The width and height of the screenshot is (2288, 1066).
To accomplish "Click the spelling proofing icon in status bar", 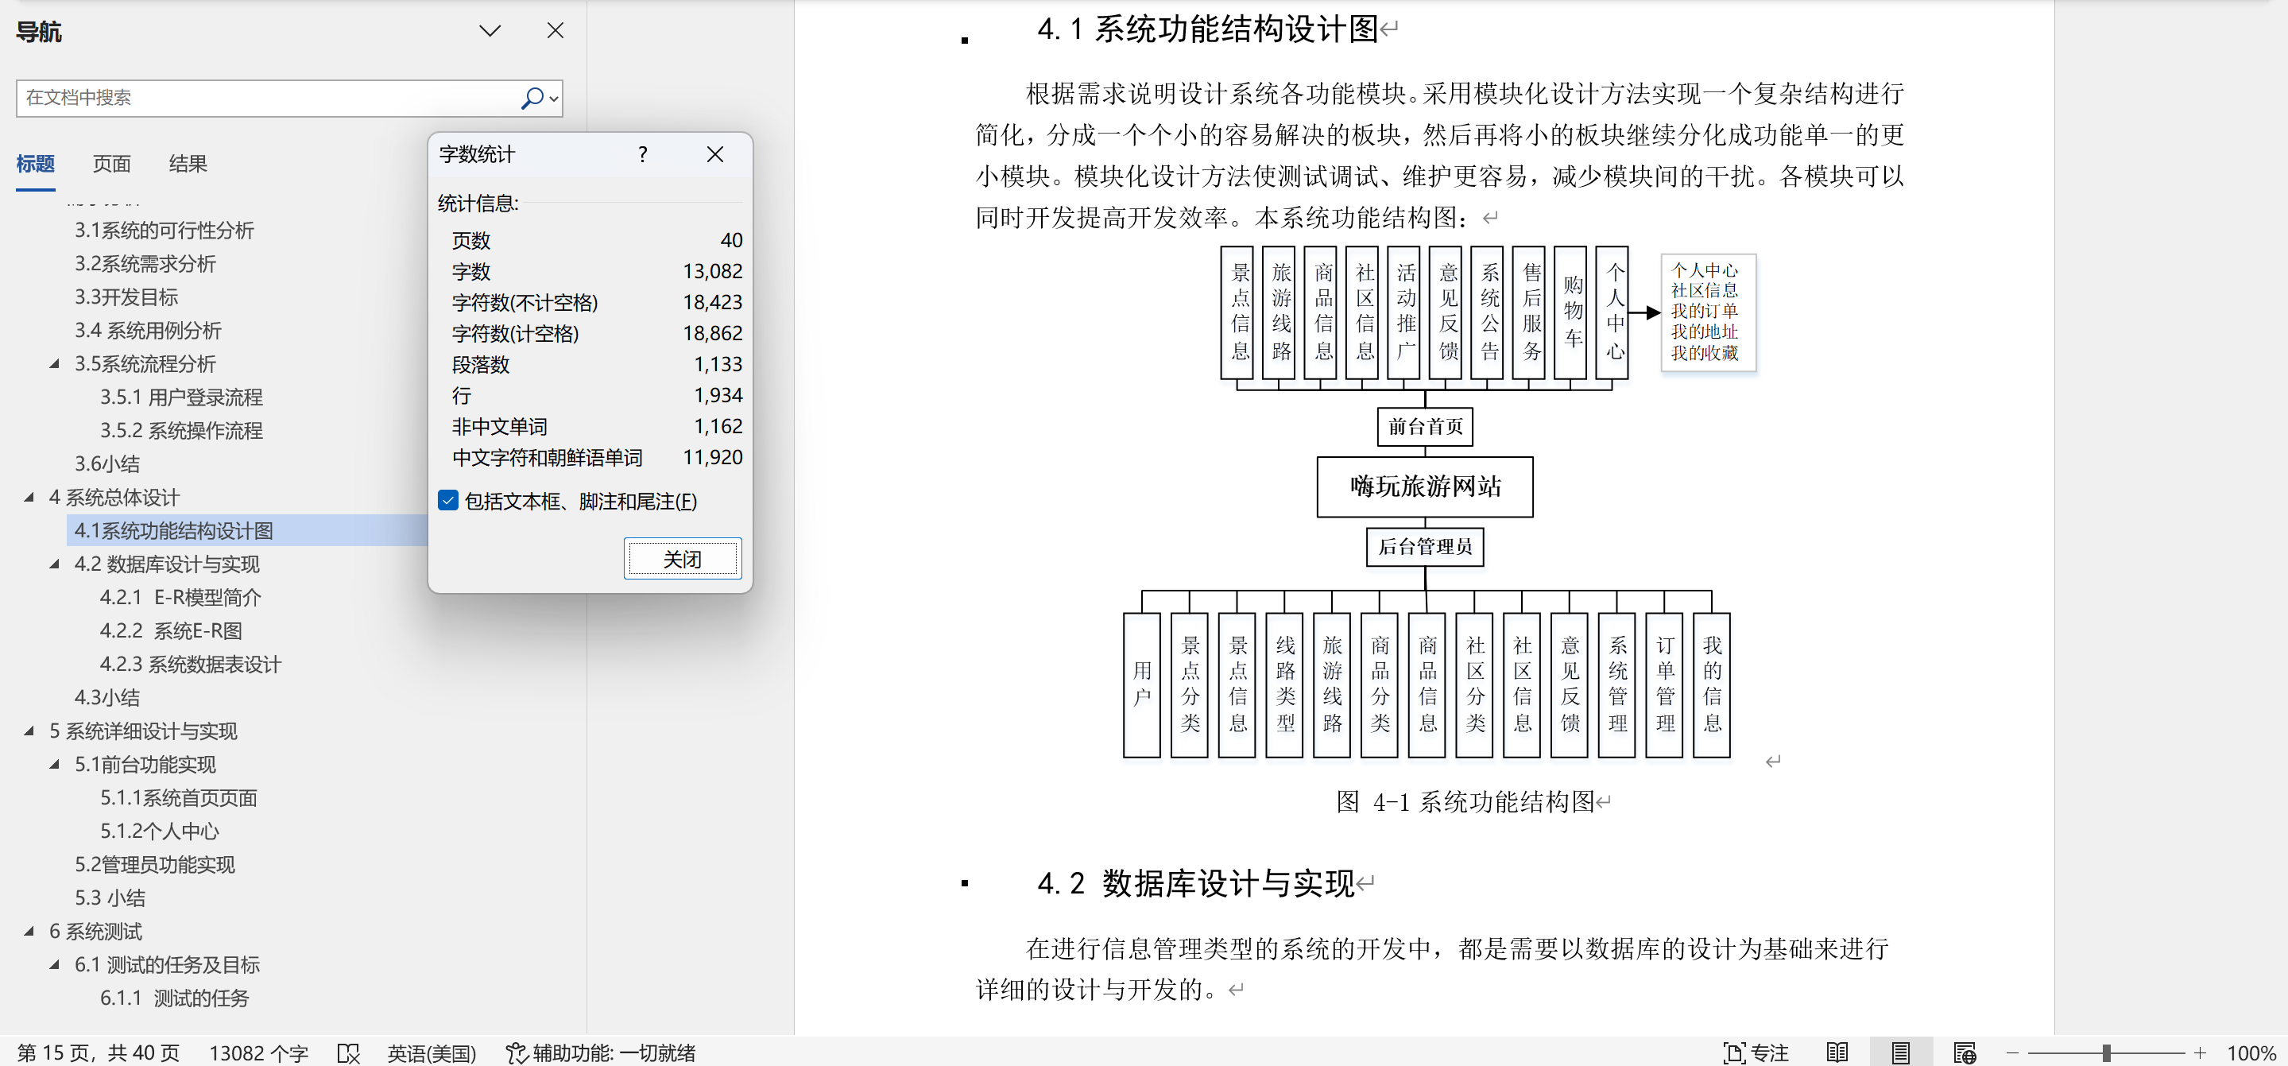I will (348, 1053).
